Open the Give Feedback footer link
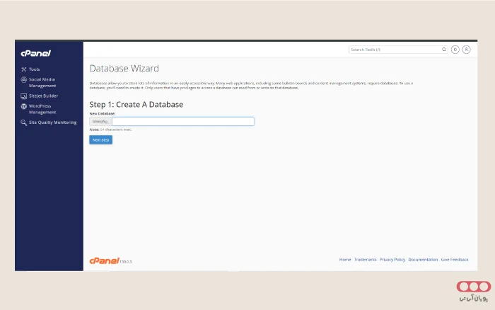Viewport: 495px width, 310px height. pos(455,260)
